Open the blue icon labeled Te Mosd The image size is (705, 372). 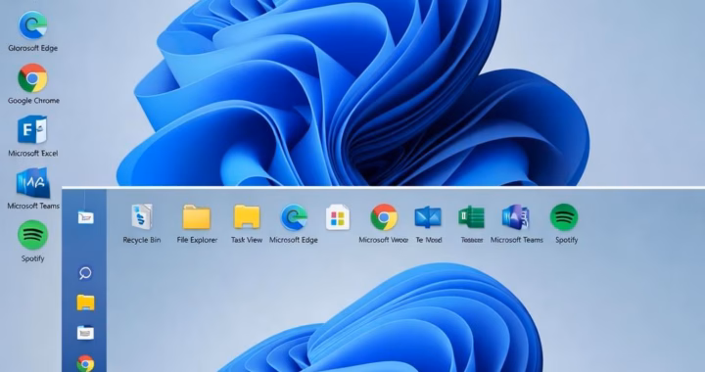[428, 217]
